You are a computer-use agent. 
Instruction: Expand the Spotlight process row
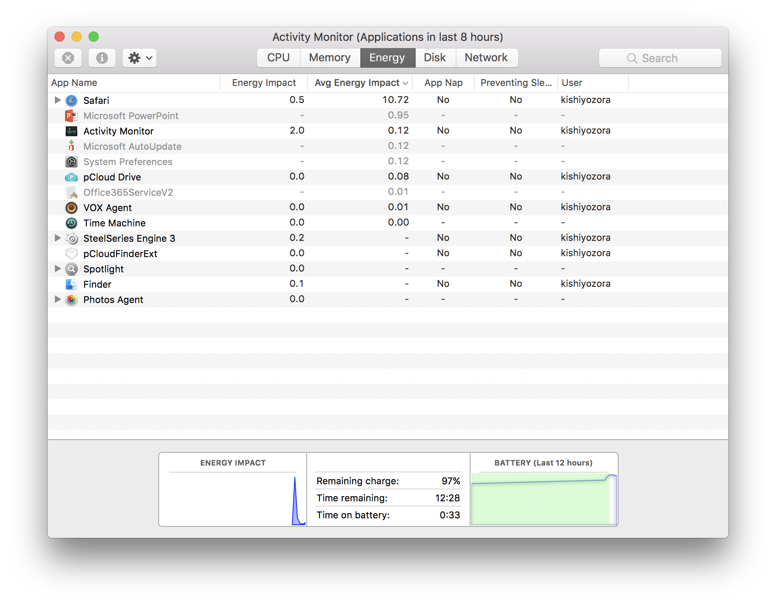click(x=57, y=269)
